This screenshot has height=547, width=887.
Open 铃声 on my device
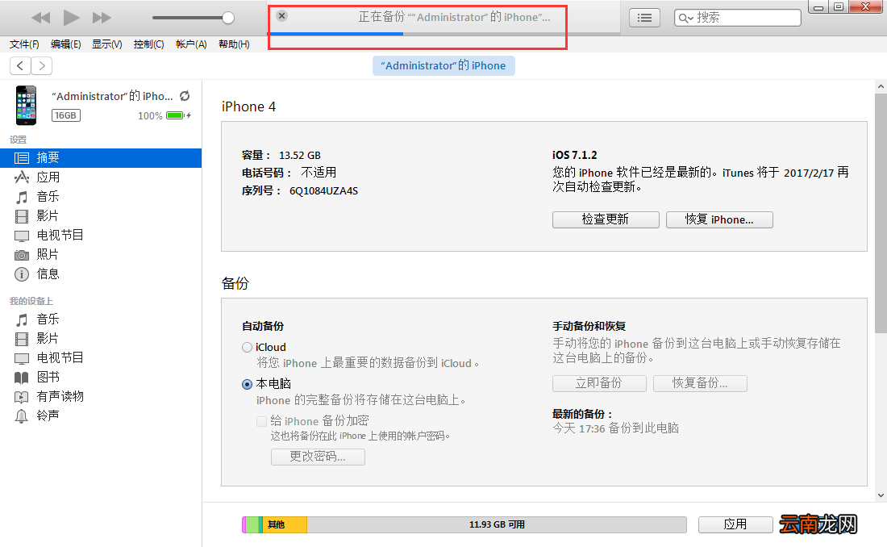tap(101, 415)
